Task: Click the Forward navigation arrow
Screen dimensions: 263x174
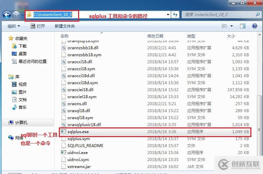Action: (x=16, y=15)
